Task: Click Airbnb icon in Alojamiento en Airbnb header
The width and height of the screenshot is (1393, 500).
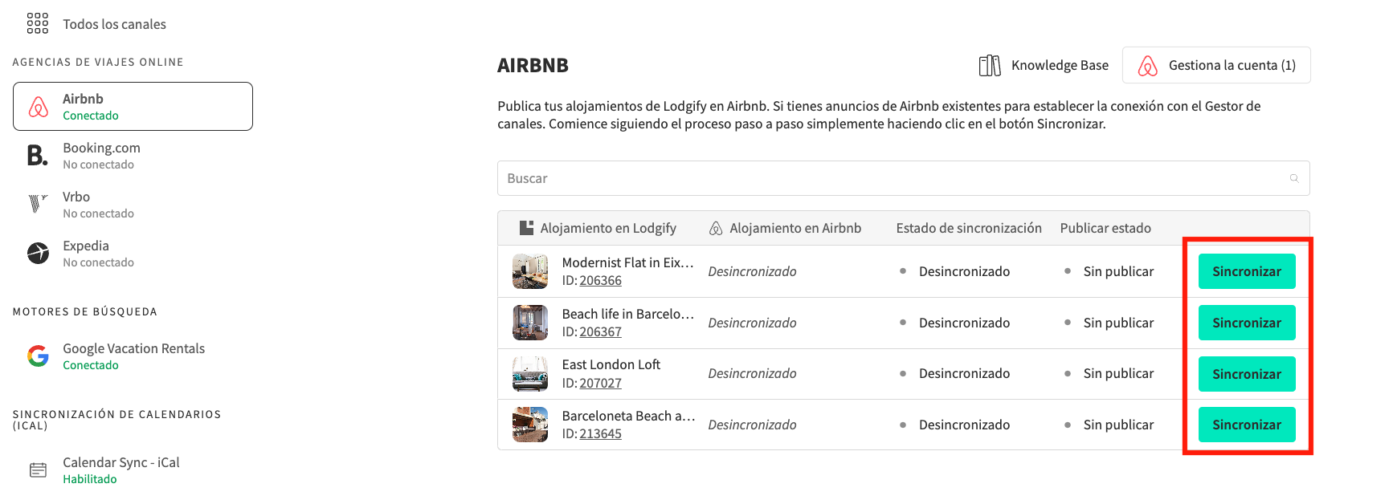Action: click(716, 229)
